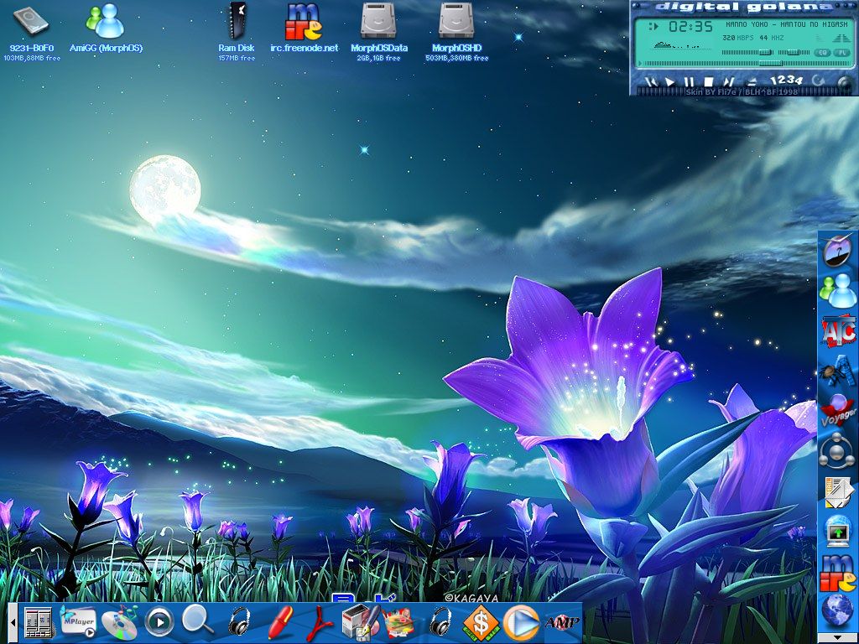The width and height of the screenshot is (859, 644).
Task: Open the red PDF reader icon
Action: click(x=319, y=622)
